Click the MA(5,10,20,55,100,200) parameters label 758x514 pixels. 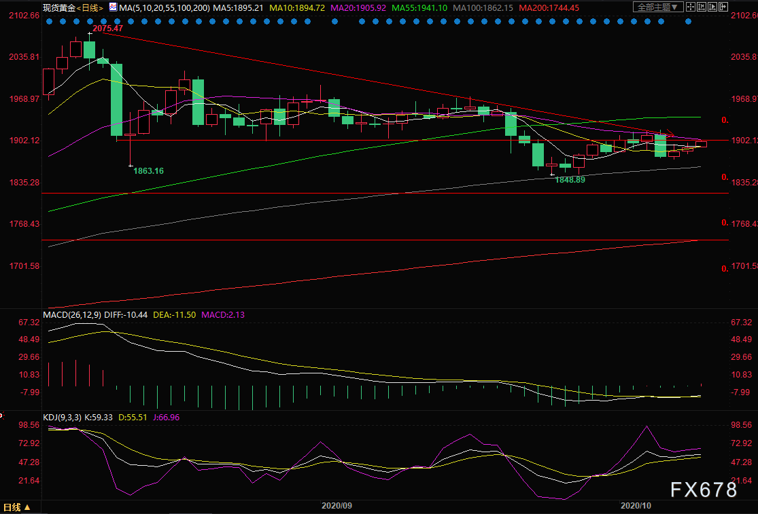point(165,7)
